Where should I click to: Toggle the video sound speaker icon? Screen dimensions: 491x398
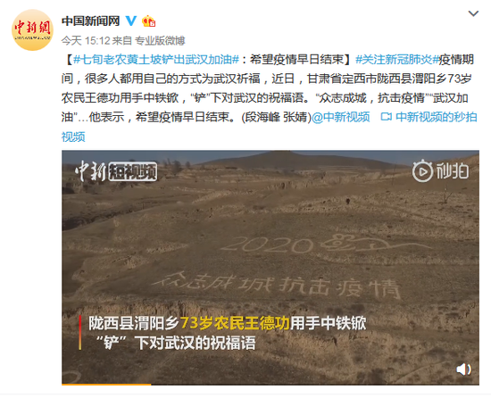click(463, 369)
